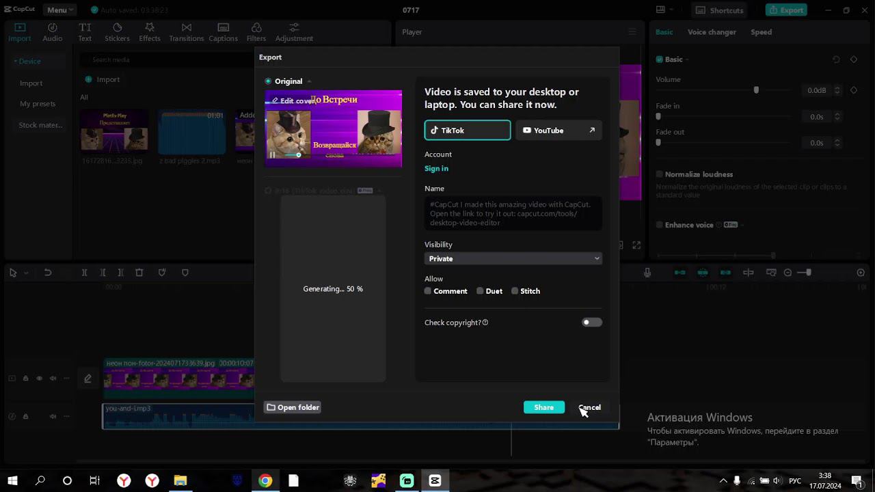Screen dimensions: 875x492
Task: Enable the Duet option
Action: [480, 291]
